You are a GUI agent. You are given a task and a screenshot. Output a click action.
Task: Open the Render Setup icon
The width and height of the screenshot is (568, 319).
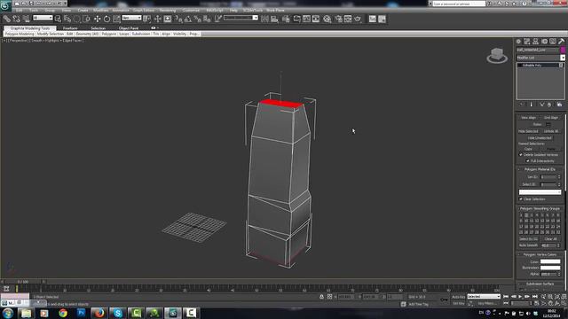click(x=338, y=19)
